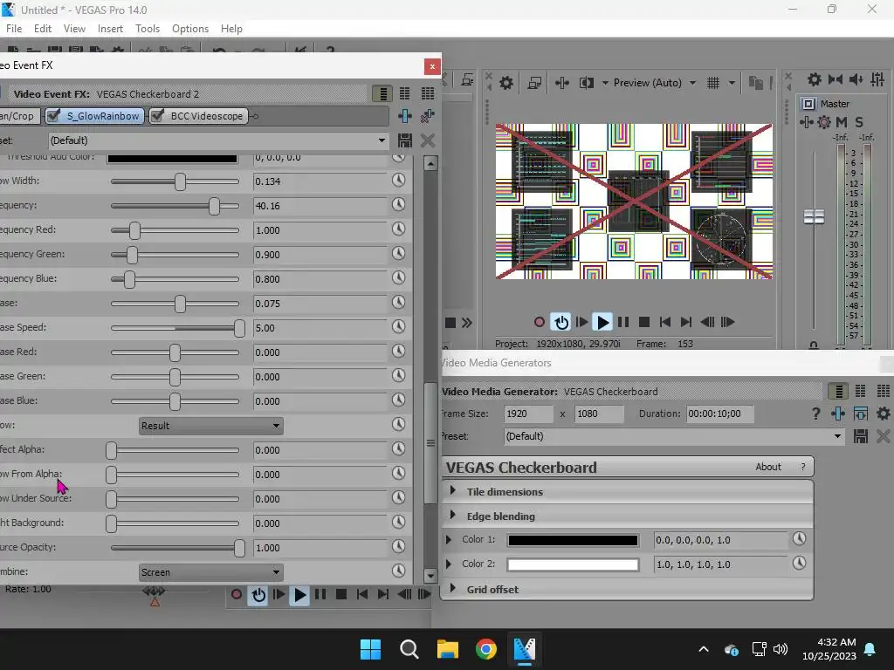Open the View menu
The image size is (894, 670).
pyautogui.click(x=74, y=29)
